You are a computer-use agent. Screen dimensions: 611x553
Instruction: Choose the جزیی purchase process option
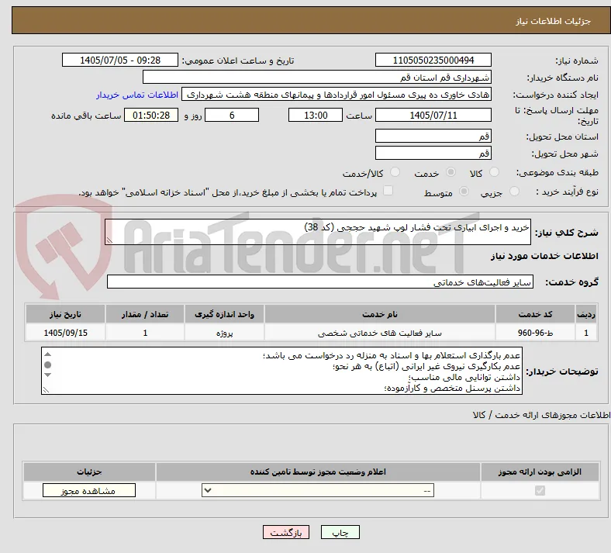pyautogui.click(x=514, y=192)
